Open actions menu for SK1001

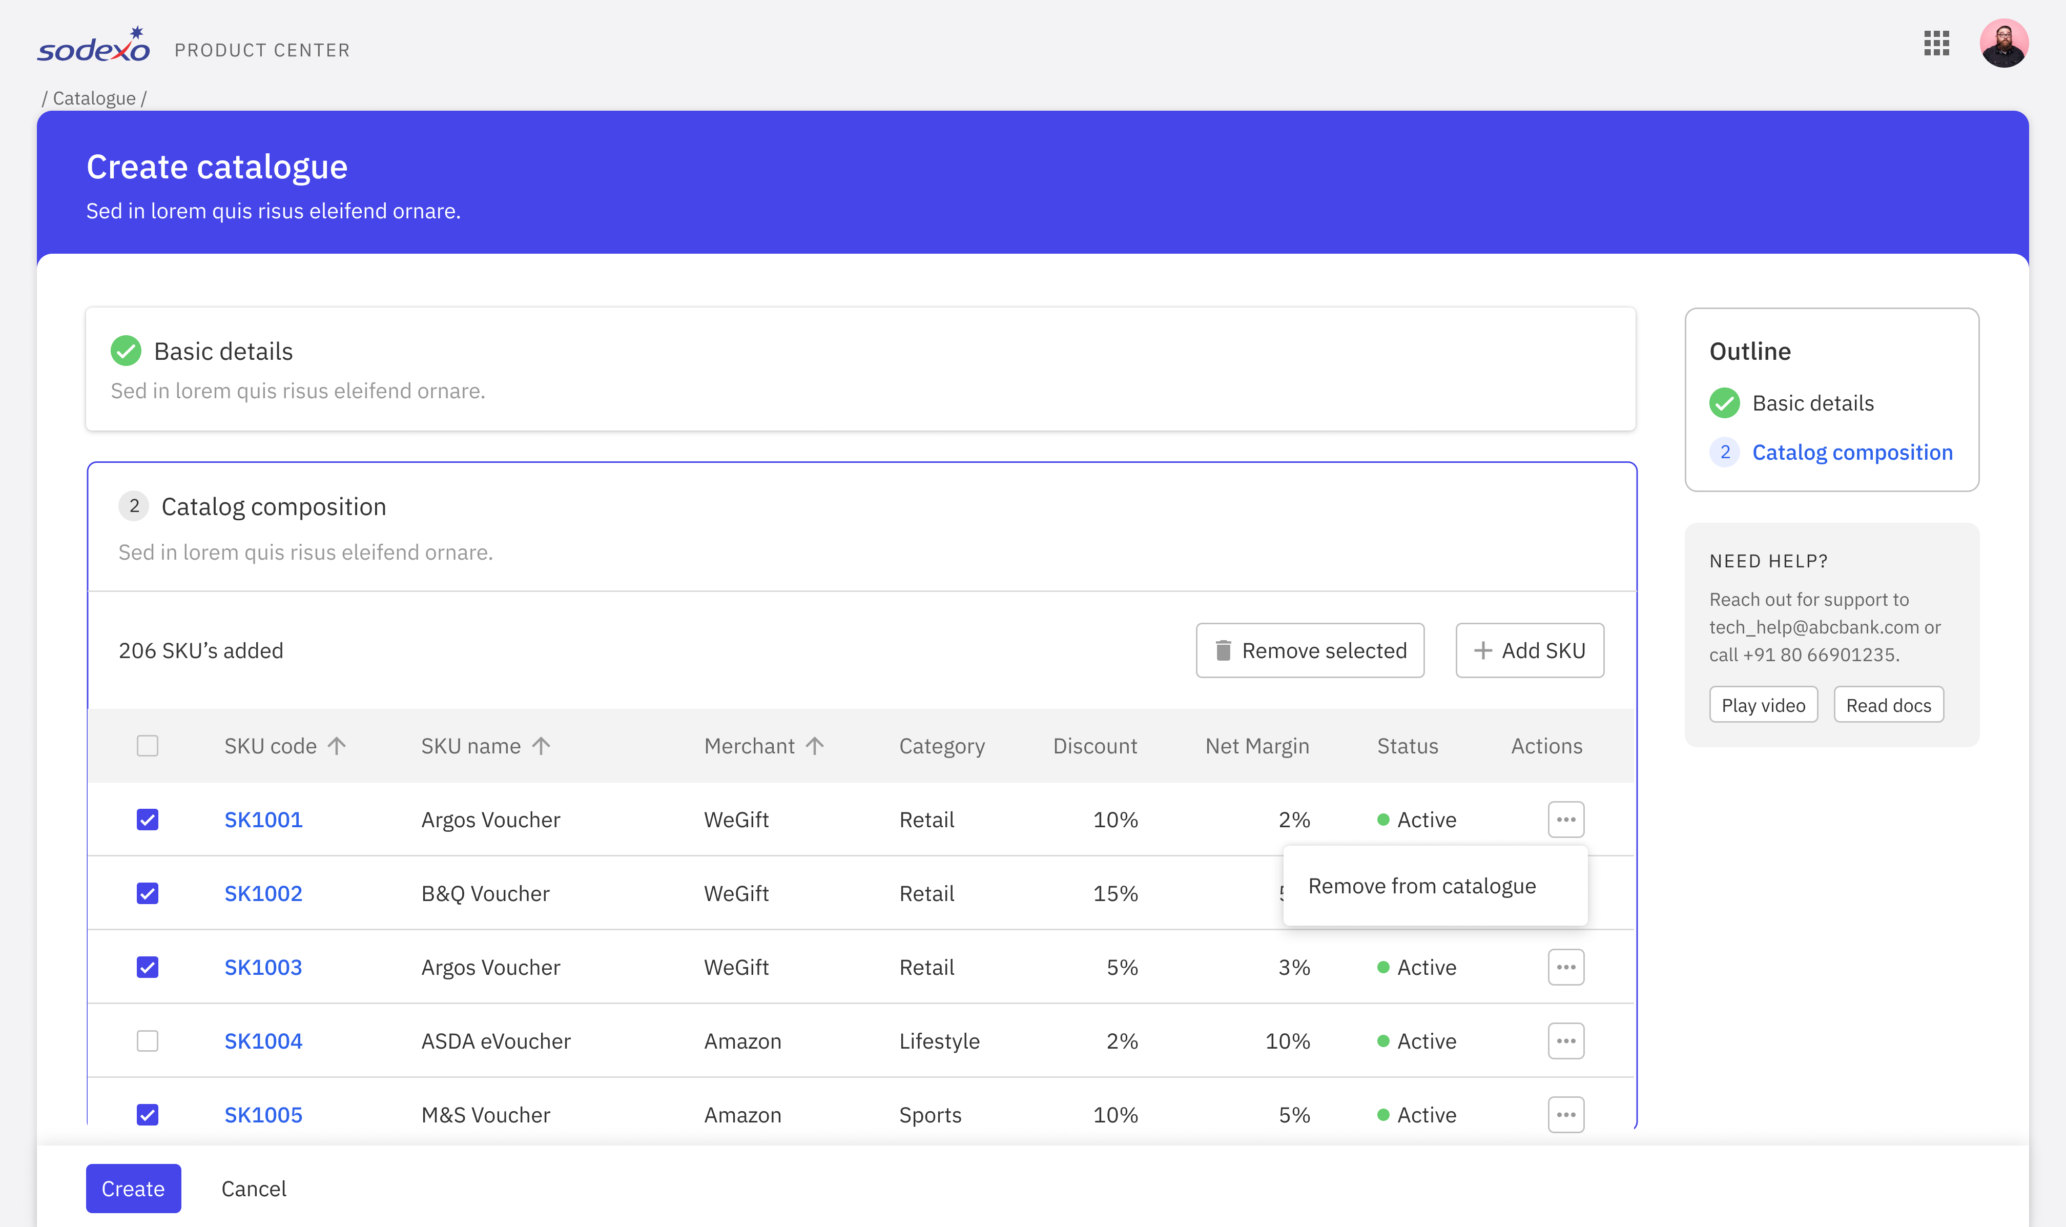1565,820
